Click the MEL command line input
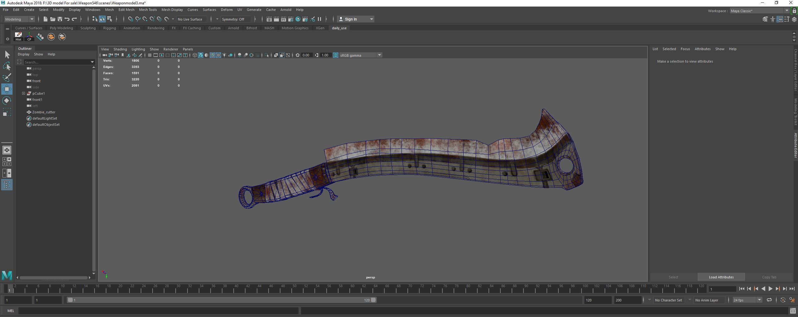This screenshot has width=798, height=317. pos(158,311)
